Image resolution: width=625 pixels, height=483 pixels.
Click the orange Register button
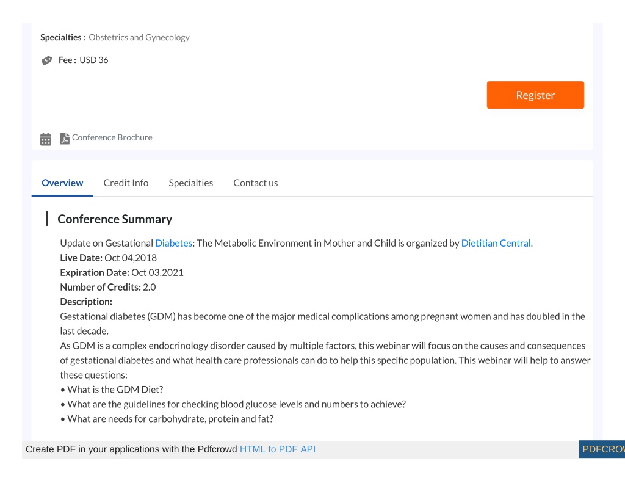[x=535, y=95]
